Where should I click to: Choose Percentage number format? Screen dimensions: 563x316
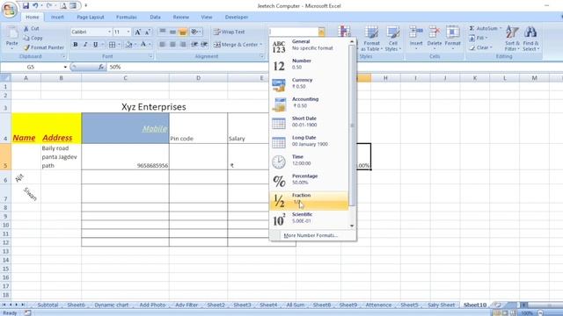[309, 179]
